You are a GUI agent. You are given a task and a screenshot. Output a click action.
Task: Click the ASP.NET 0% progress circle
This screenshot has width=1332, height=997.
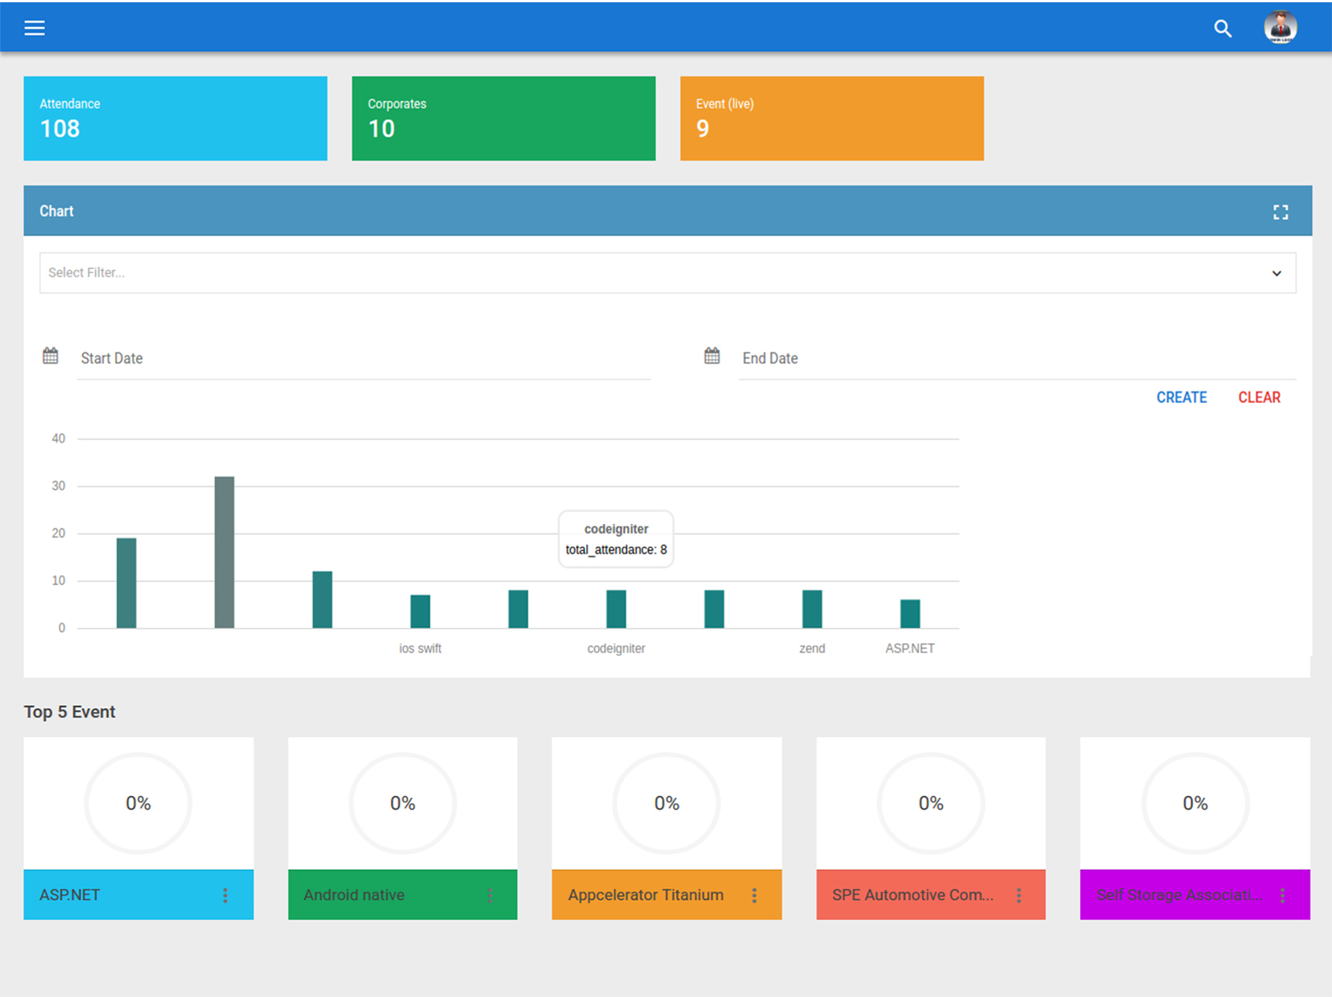pos(138,803)
